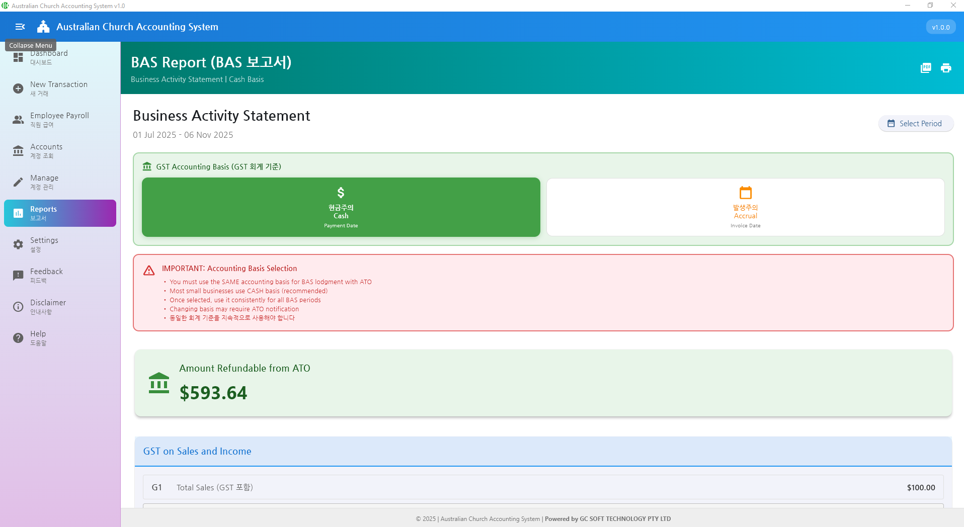Image resolution: width=964 pixels, height=527 pixels.
Task: Click the Amount Refundable from ATO card
Action: 543,383
